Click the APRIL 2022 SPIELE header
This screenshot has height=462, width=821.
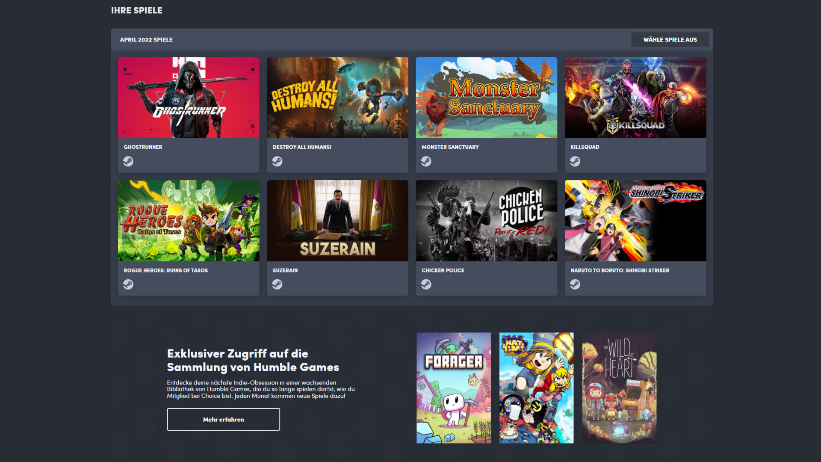[146, 40]
